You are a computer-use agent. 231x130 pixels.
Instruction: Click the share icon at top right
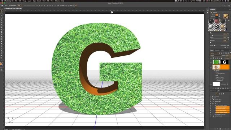coord(229,6)
